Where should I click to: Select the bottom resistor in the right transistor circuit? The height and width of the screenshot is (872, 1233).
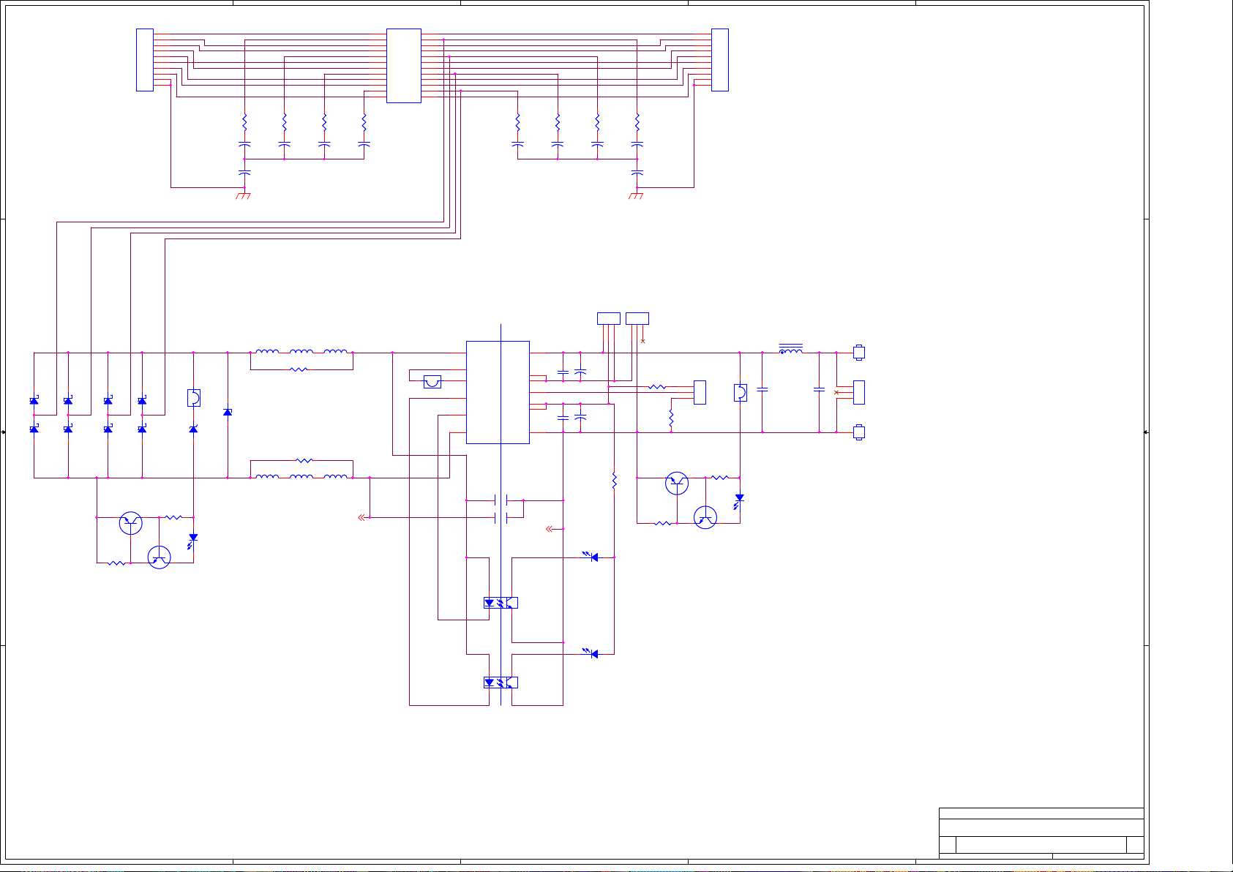tap(663, 523)
